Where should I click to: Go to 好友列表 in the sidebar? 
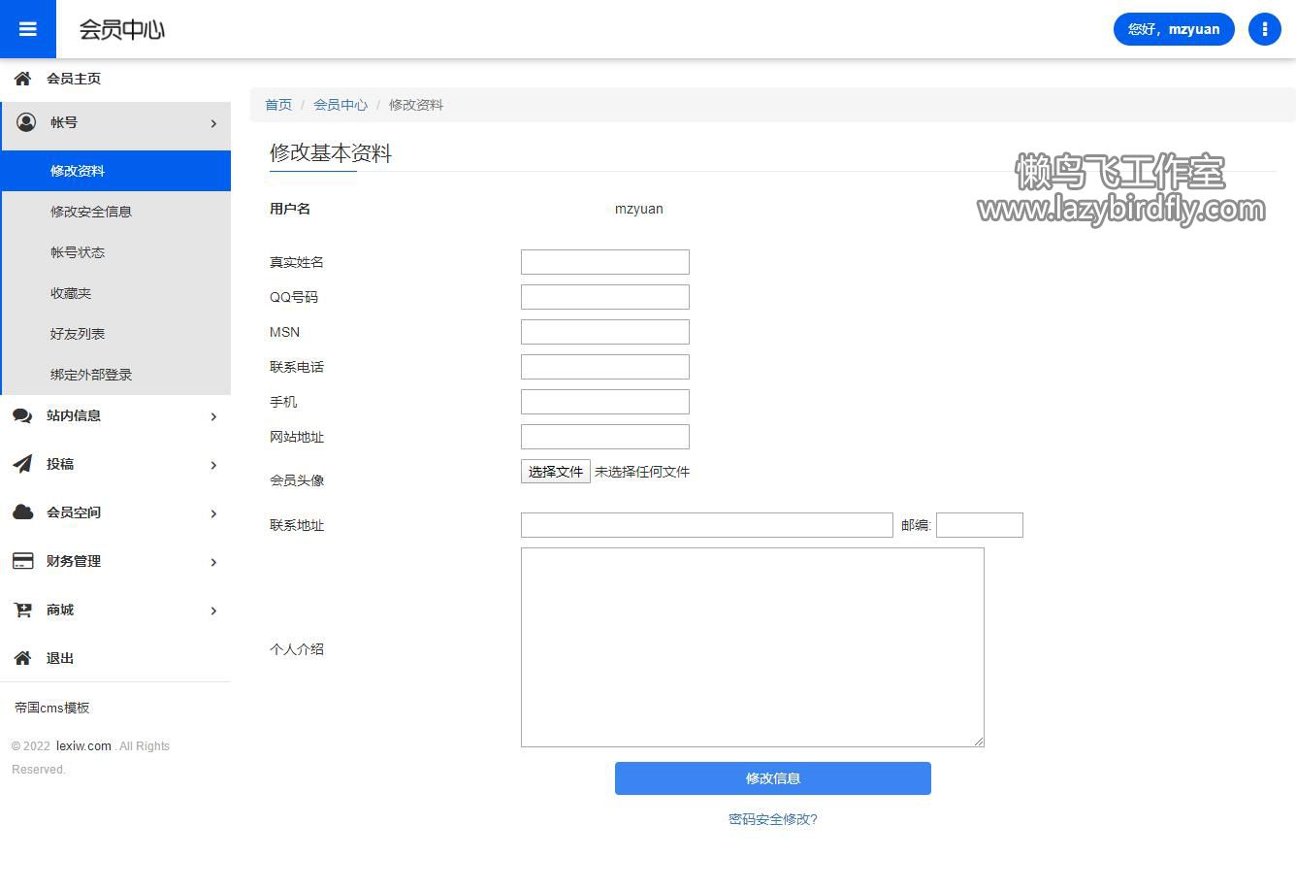(x=78, y=334)
